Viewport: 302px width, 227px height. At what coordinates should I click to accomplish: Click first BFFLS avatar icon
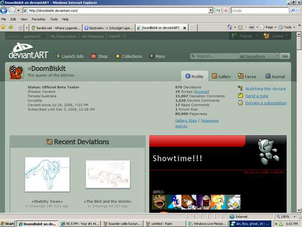(159, 202)
